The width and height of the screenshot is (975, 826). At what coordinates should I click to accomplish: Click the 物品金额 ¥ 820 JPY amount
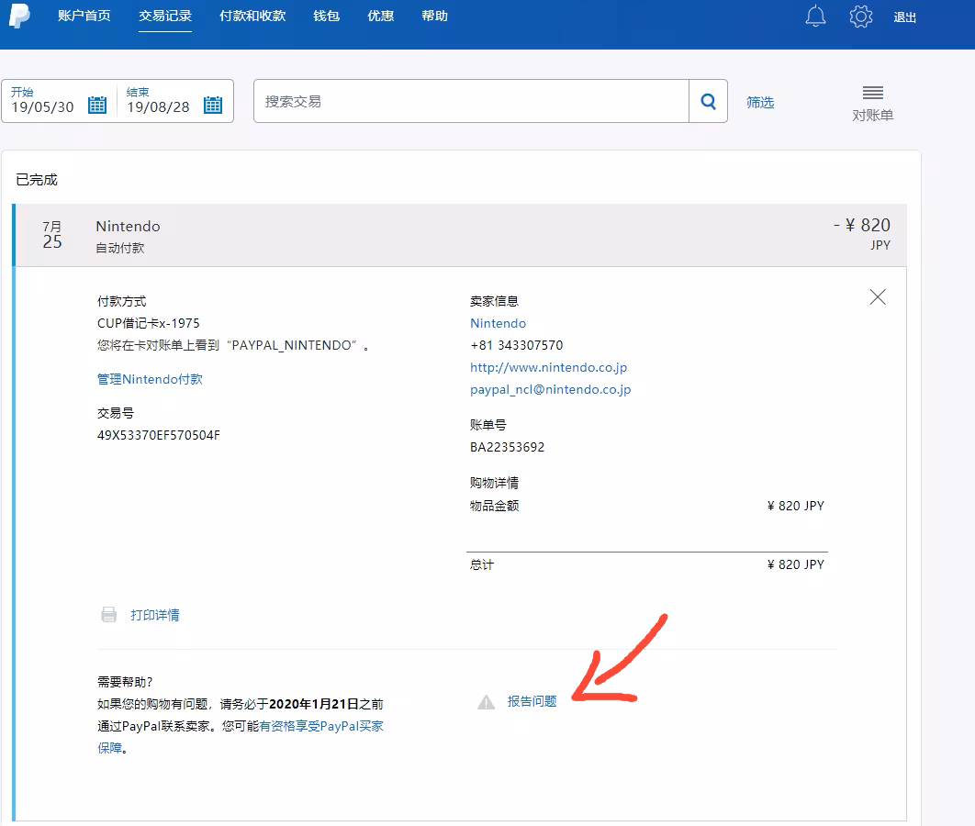tap(795, 506)
